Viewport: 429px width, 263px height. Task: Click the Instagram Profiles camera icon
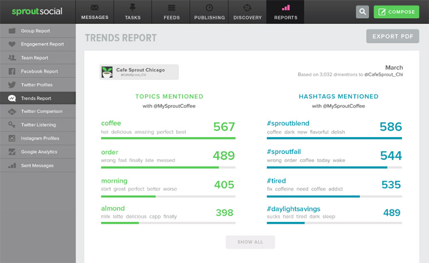pyautogui.click(x=12, y=138)
